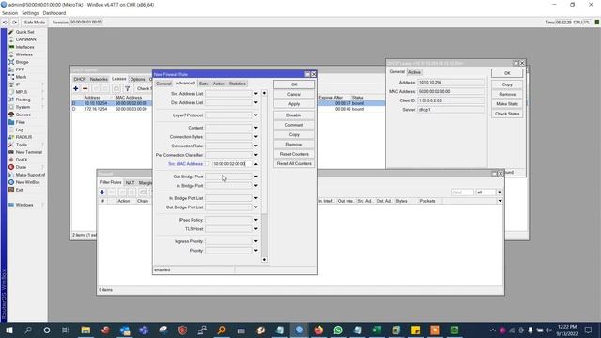Screen dimensions: 601x338
Task: Open Queues from the sidebar
Action: click(x=23, y=115)
